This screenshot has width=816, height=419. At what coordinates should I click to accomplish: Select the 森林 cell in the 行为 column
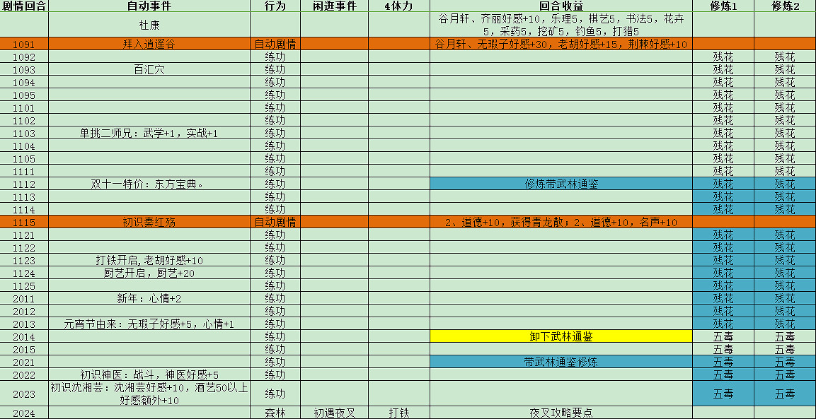(275, 413)
